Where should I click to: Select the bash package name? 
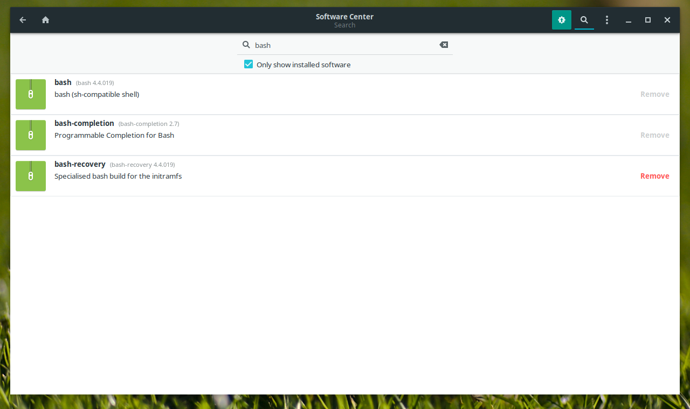tap(63, 82)
